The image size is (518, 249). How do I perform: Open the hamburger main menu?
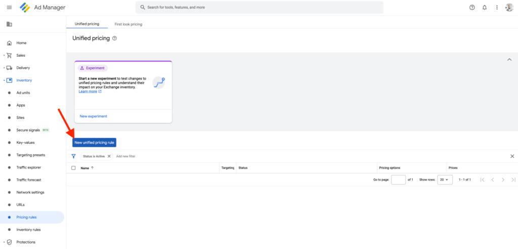point(9,8)
